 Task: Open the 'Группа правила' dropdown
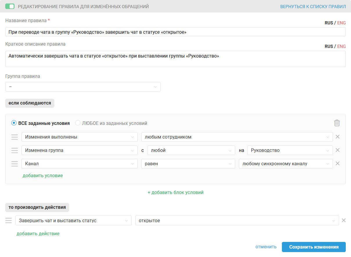click(83, 87)
